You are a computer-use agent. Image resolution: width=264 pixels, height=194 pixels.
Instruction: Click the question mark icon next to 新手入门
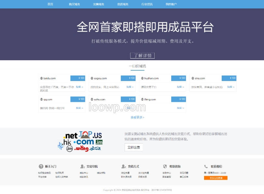[x=41, y=166]
